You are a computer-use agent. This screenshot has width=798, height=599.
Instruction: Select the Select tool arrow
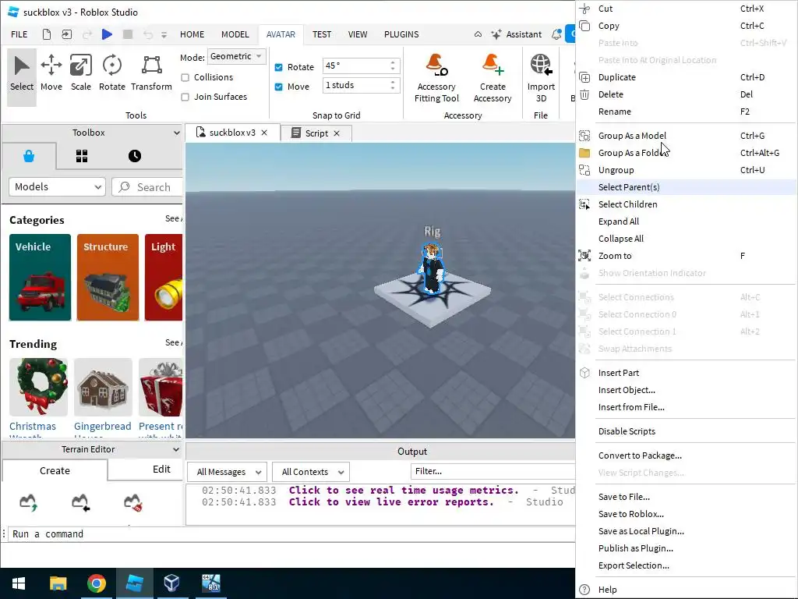[x=21, y=76]
